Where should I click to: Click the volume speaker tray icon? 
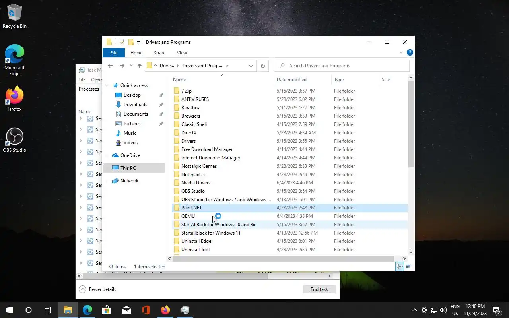(x=443, y=310)
